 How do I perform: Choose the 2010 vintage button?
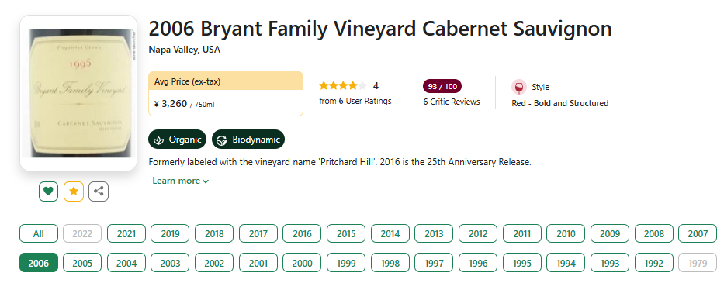coord(566,233)
